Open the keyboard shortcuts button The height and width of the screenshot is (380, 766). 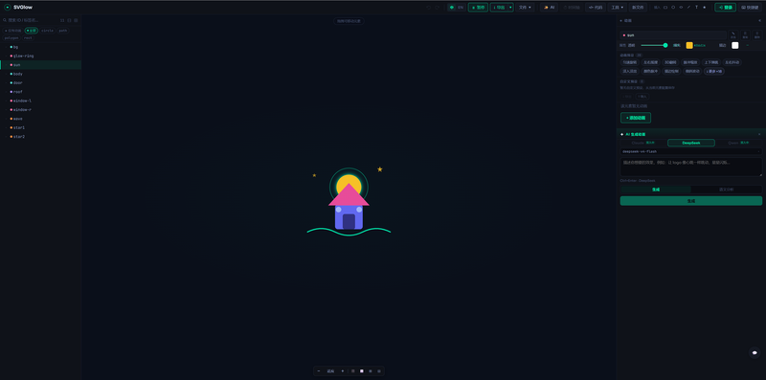(750, 8)
